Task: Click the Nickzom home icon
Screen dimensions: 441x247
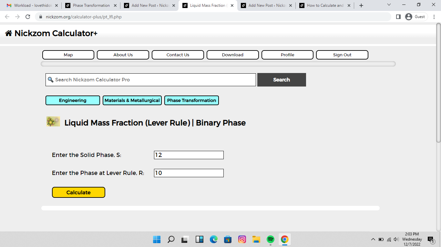Action: click(x=9, y=33)
